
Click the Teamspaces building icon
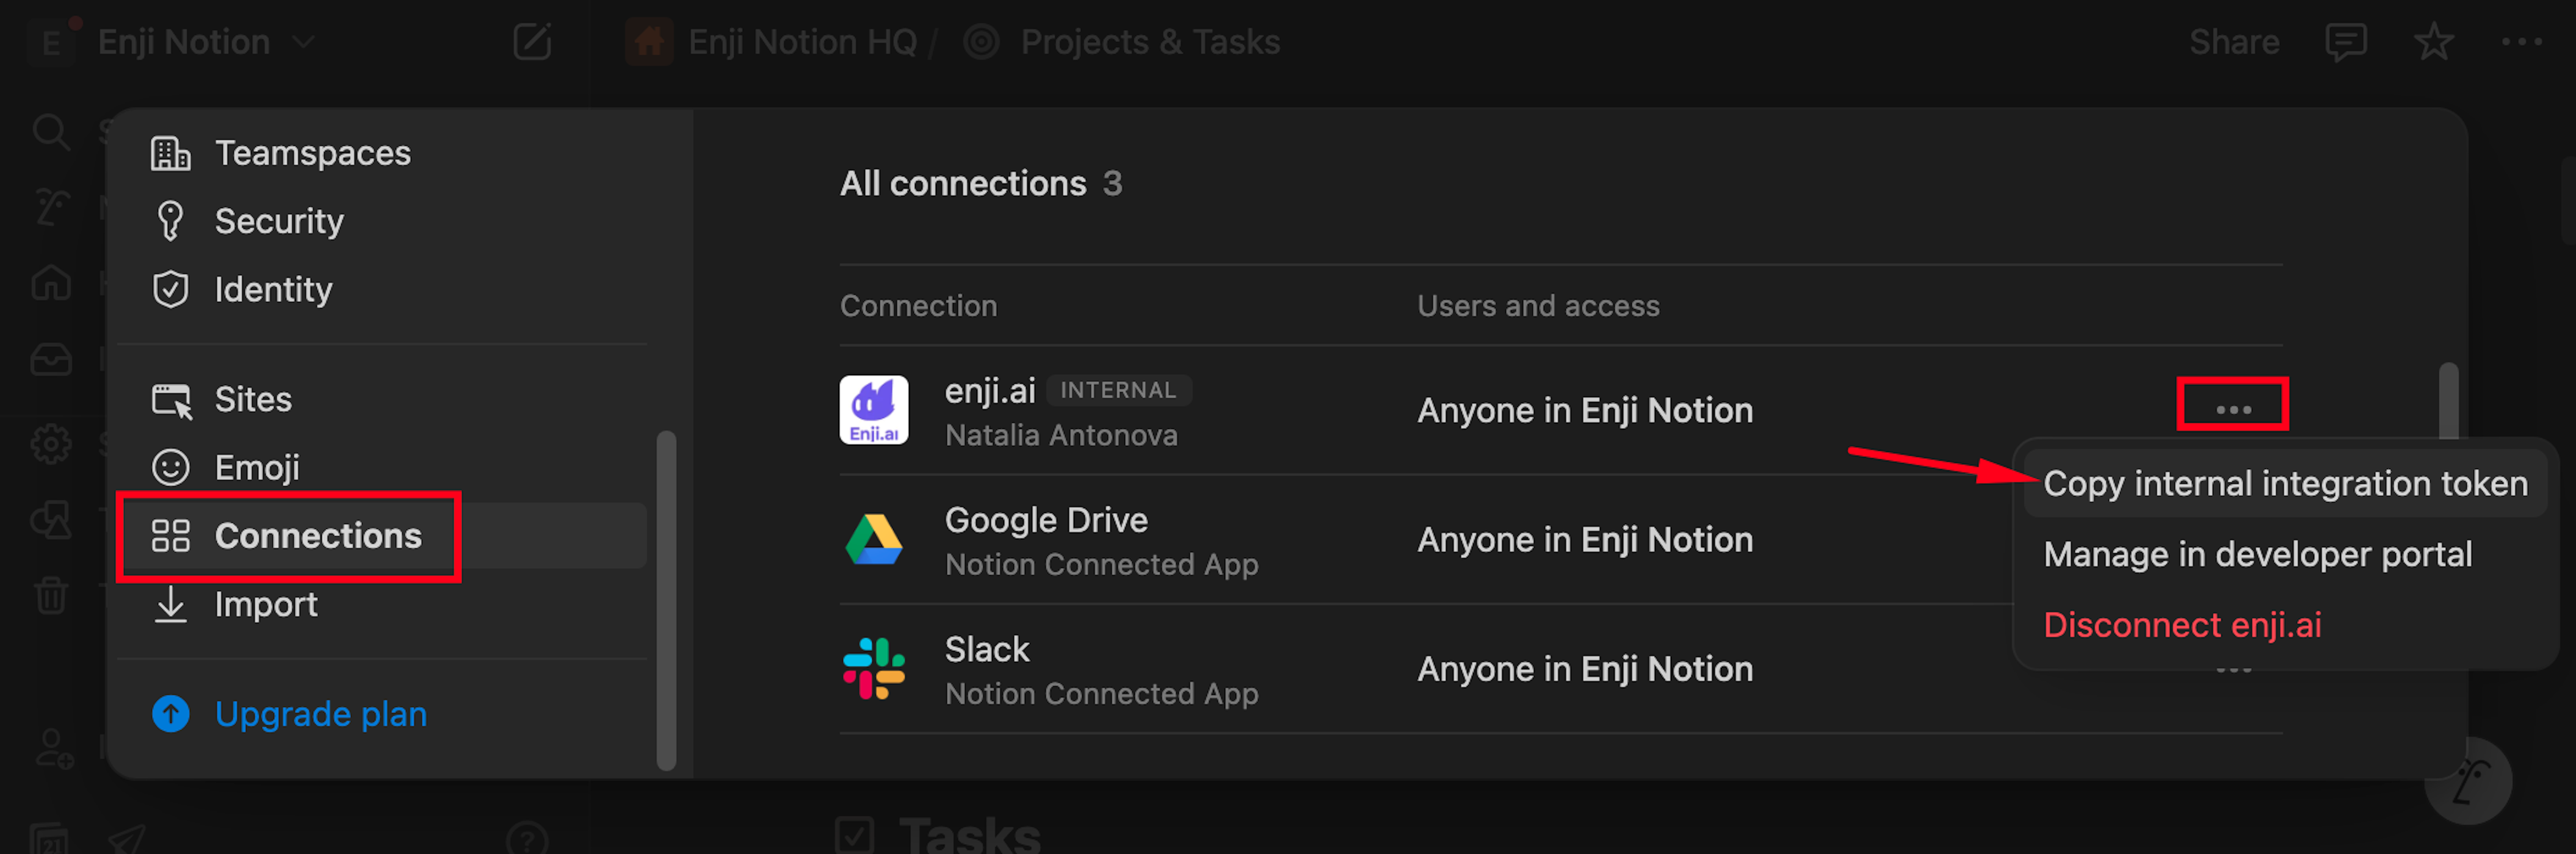pos(170,153)
